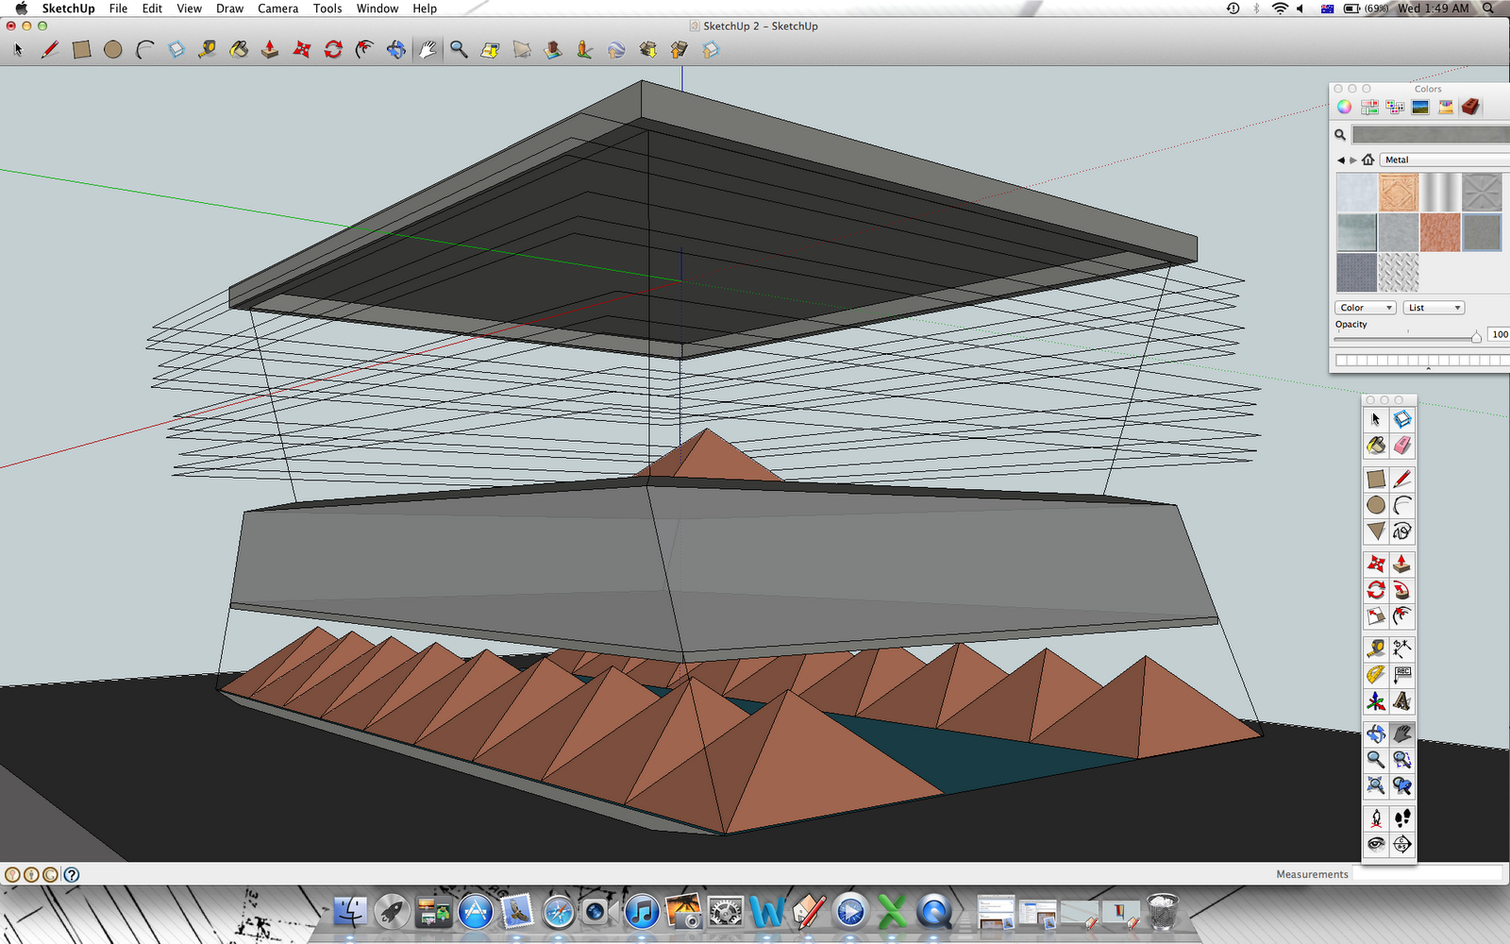The image size is (1510, 944).
Task: Open the Tools menu
Action: tap(327, 8)
